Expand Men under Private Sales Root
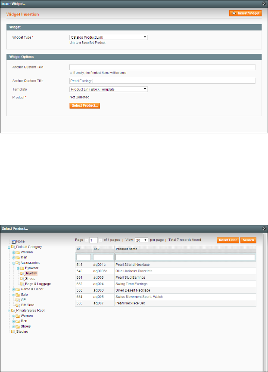The image size is (268, 372). pos(14,321)
